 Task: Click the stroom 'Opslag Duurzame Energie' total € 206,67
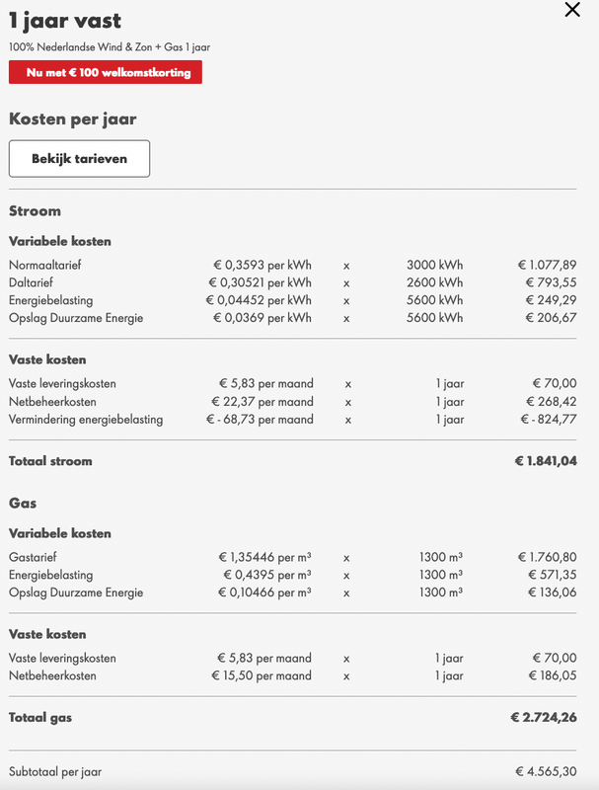pos(552,318)
